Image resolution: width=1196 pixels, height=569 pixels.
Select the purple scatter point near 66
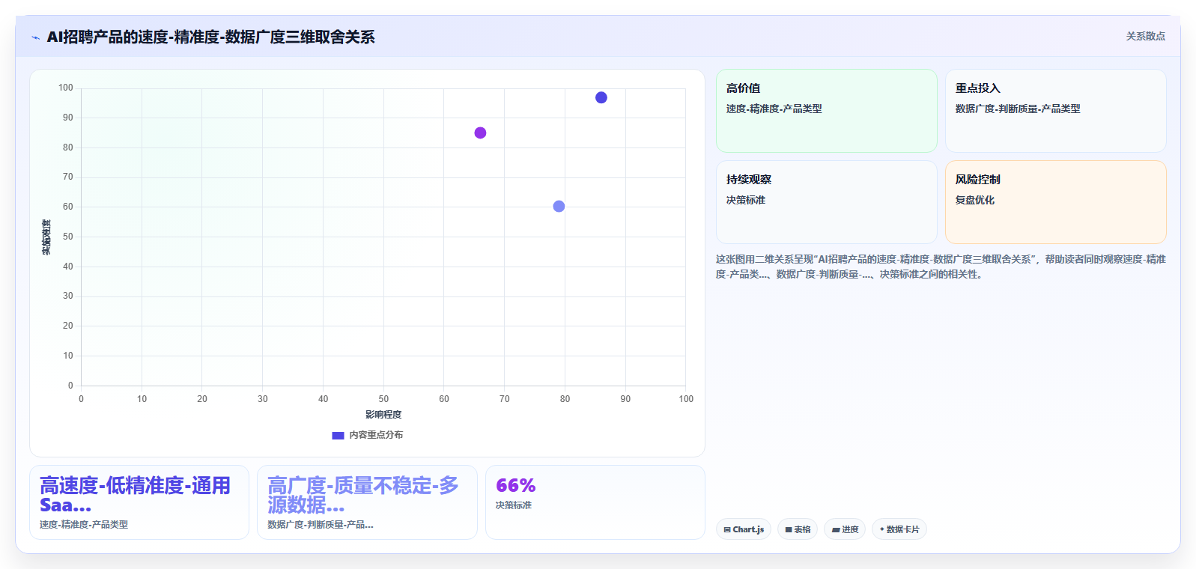pos(480,133)
